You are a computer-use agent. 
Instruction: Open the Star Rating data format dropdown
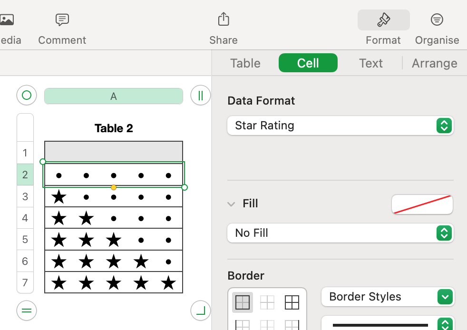coord(341,126)
